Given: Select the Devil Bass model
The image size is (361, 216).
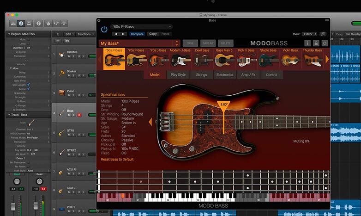Looking at the screenshot, I should click(x=202, y=59).
